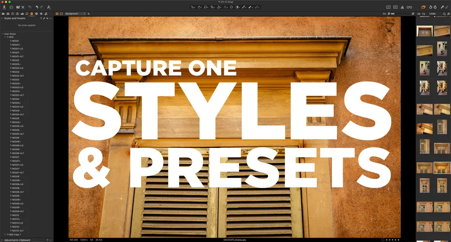Apply the T-NEG05+ style
The width and height of the screenshot is (451, 242).
[x=15, y=122]
